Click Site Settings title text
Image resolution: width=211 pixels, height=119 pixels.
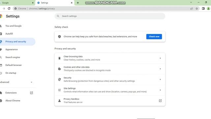coord(70,88)
